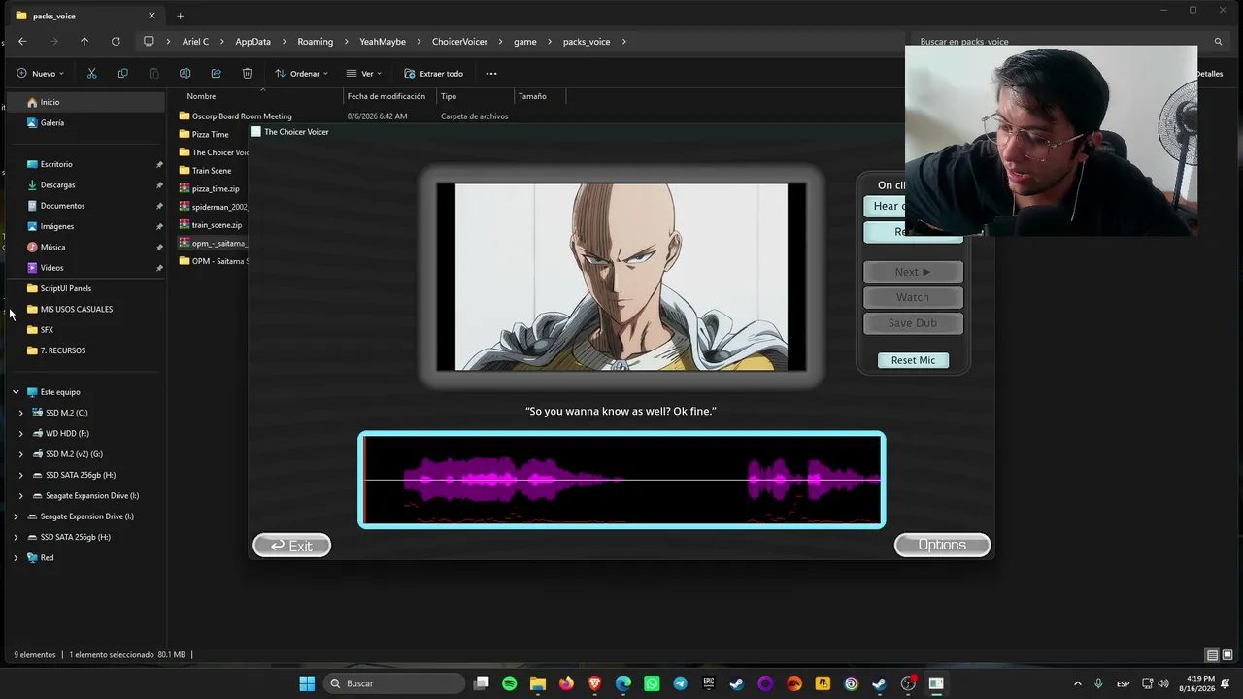The height and width of the screenshot is (699, 1243).
Task: Click the Exit button in The Choicer Voicer
Action: [x=292, y=546]
